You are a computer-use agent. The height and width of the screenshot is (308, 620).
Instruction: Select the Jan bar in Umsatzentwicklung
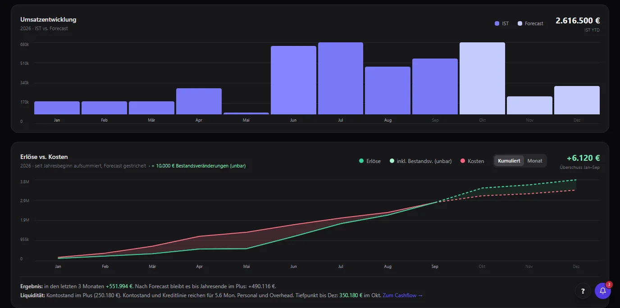pyautogui.click(x=57, y=108)
